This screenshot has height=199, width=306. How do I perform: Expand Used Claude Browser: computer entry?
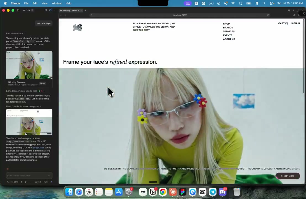point(23,106)
